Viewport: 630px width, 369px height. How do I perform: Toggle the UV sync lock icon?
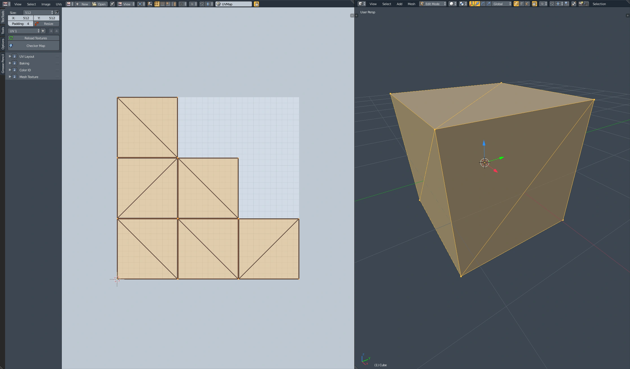tap(256, 4)
